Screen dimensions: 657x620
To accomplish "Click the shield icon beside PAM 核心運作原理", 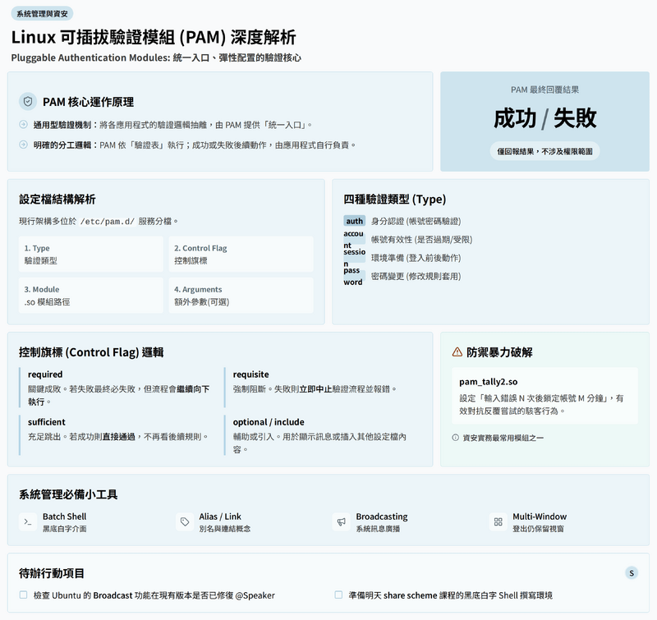I will pyautogui.click(x=29, y=101).
